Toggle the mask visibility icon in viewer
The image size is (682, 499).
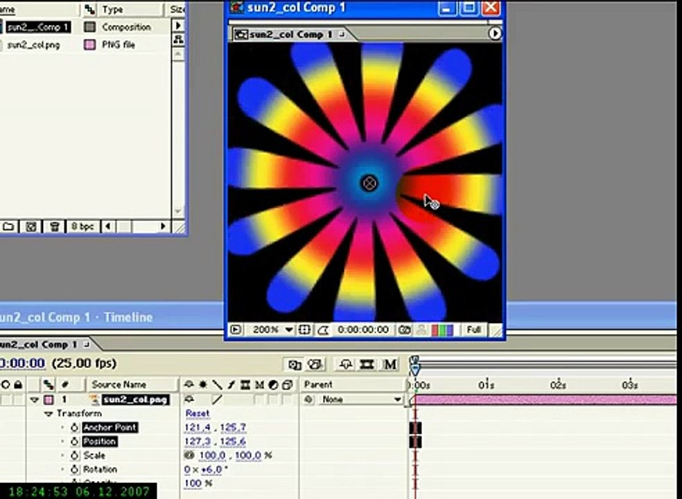[x=322, y=330]
